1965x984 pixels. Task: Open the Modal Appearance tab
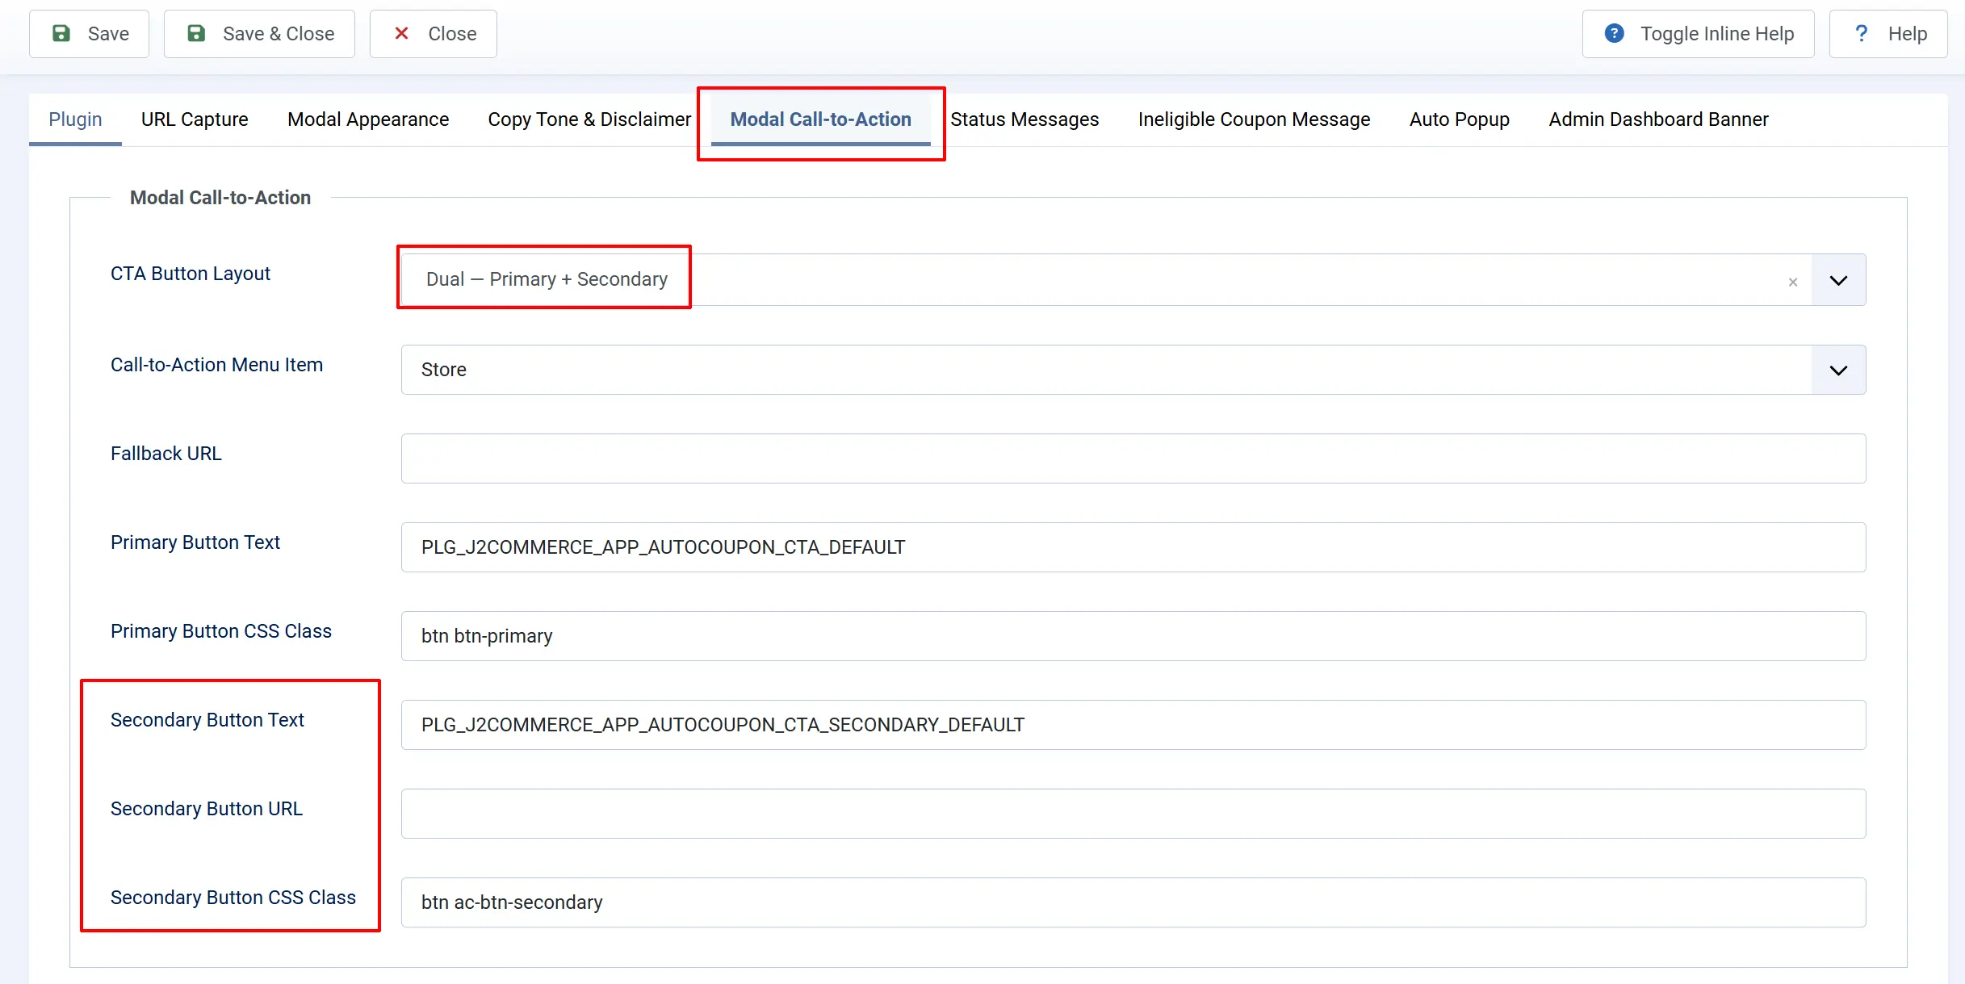pos(368,119)
